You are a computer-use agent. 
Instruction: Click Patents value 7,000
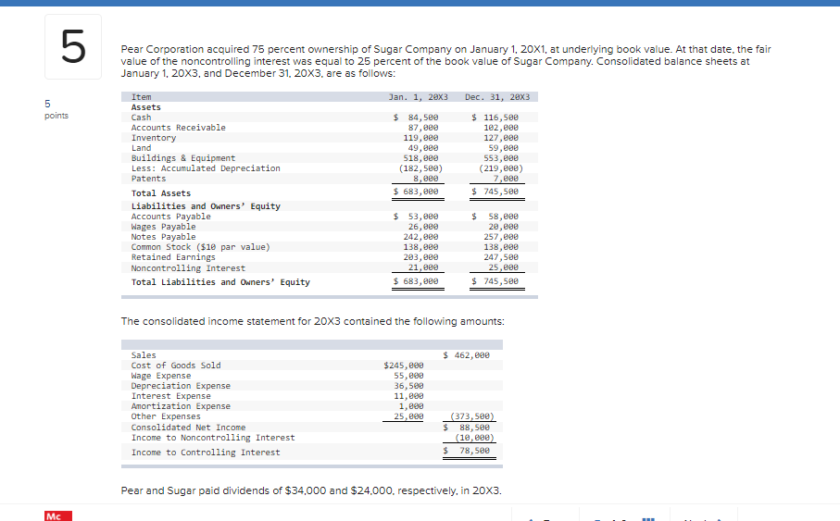pos(507,179)
